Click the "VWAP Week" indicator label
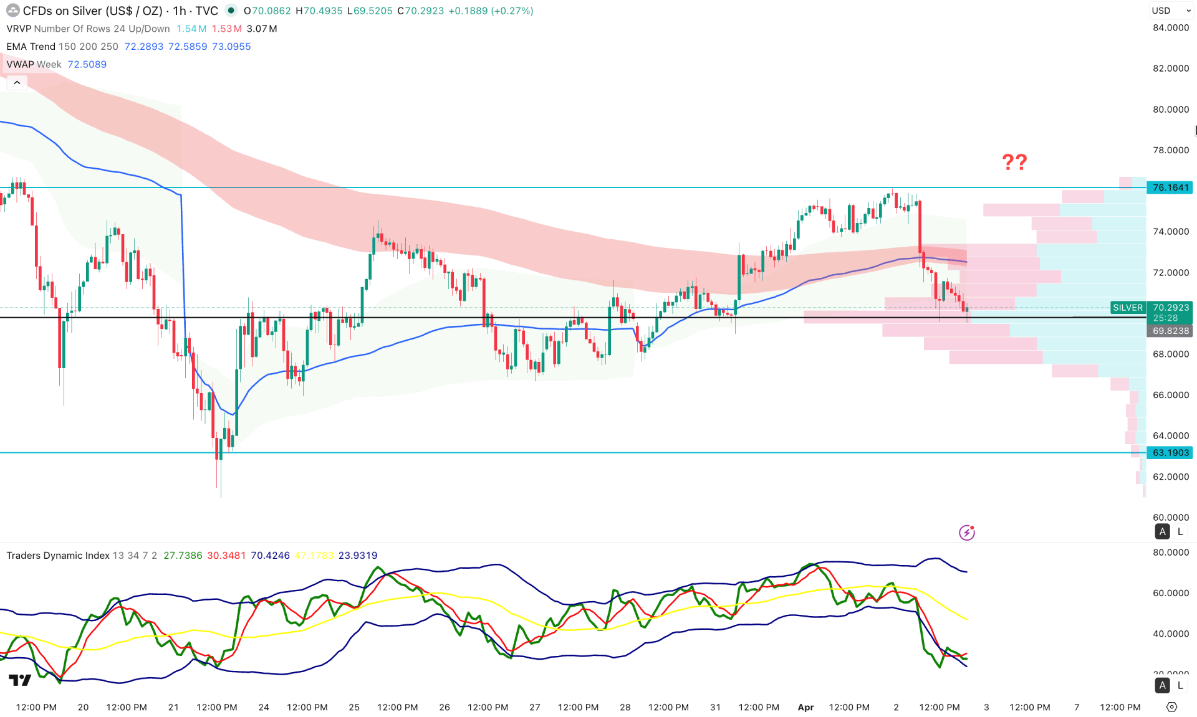Screen dimensions: 1197x717 [x=33, y=64]
